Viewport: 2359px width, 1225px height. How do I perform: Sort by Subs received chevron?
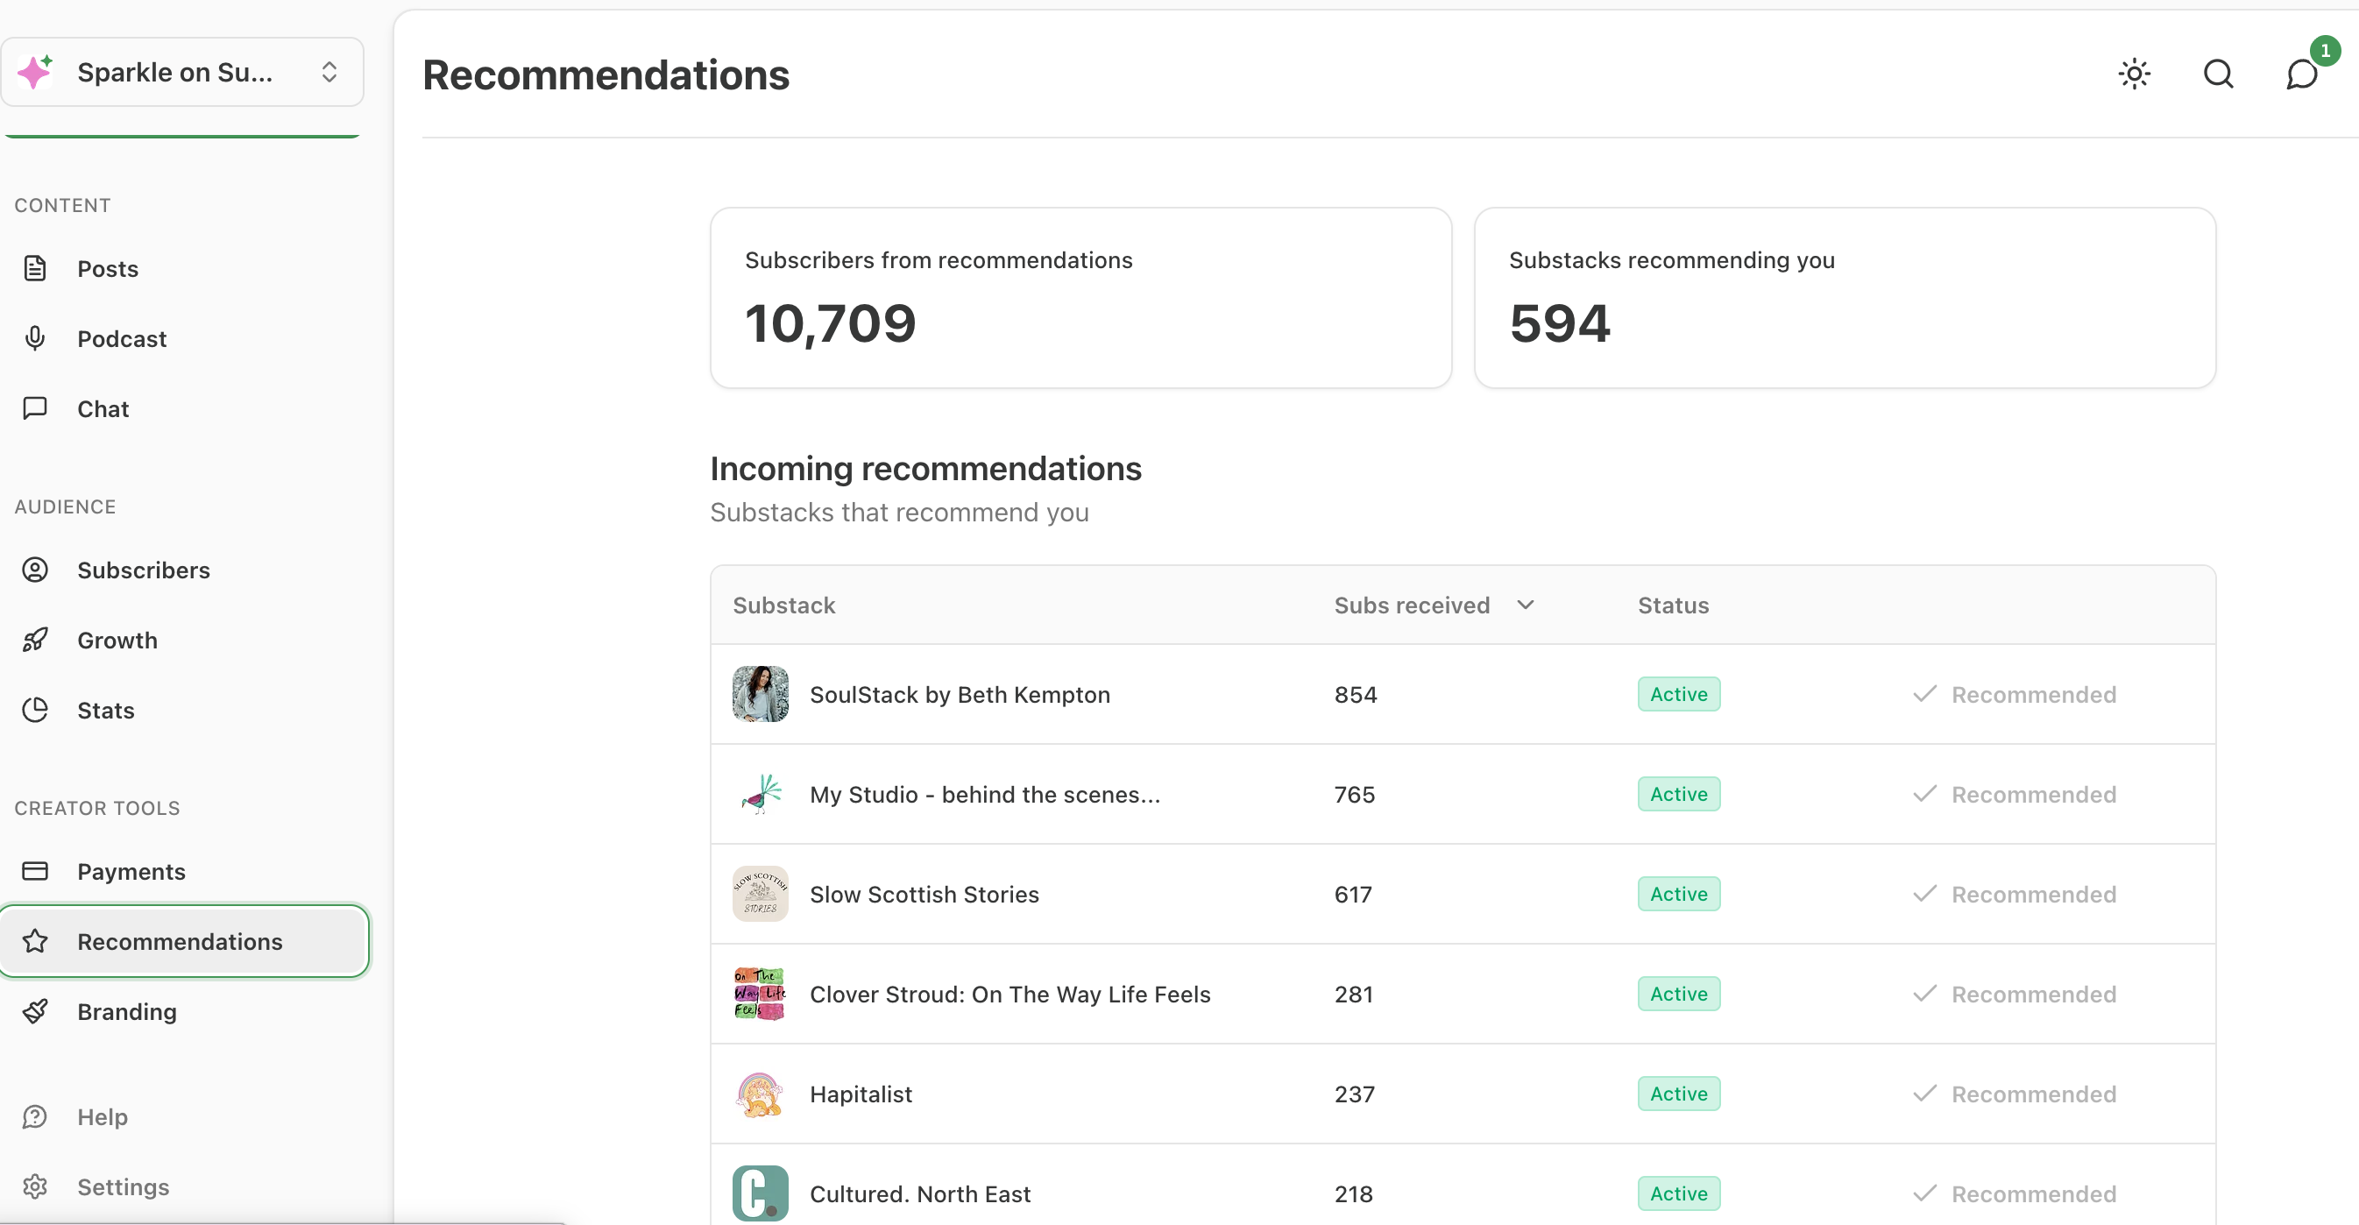[1525, 605]
